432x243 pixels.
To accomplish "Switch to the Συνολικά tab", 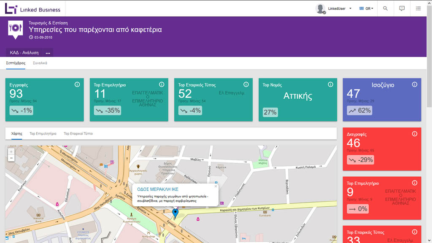I will (x=40, y=63).
